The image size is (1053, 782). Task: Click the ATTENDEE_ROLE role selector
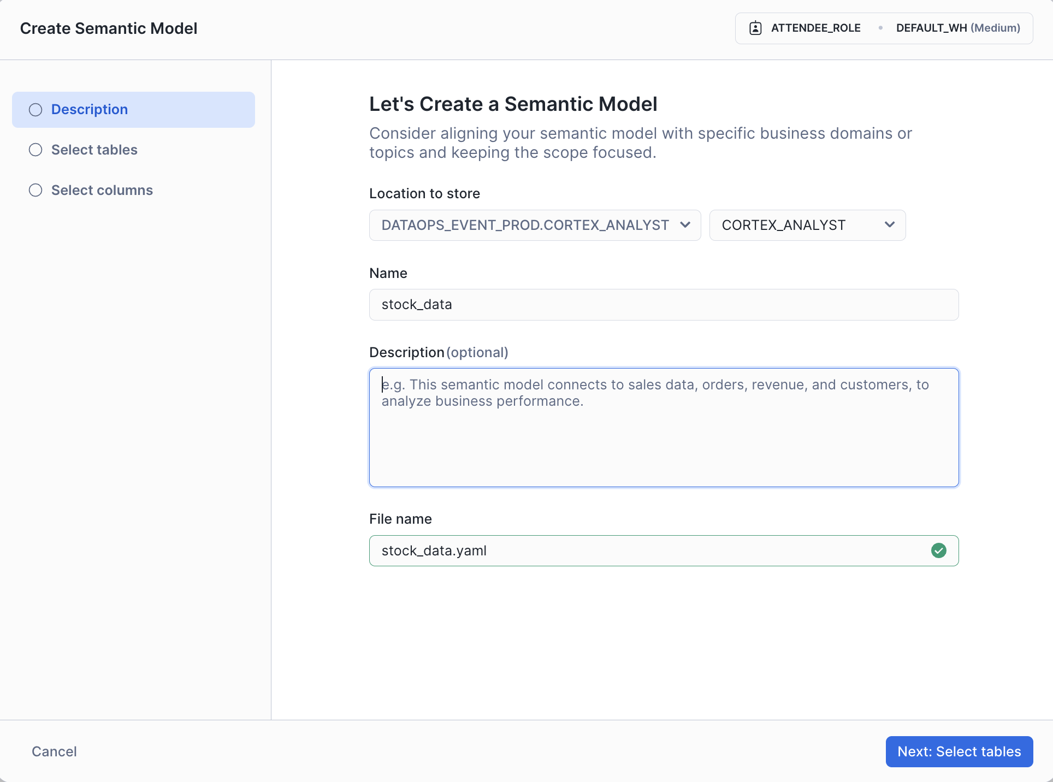click(815, 28)
